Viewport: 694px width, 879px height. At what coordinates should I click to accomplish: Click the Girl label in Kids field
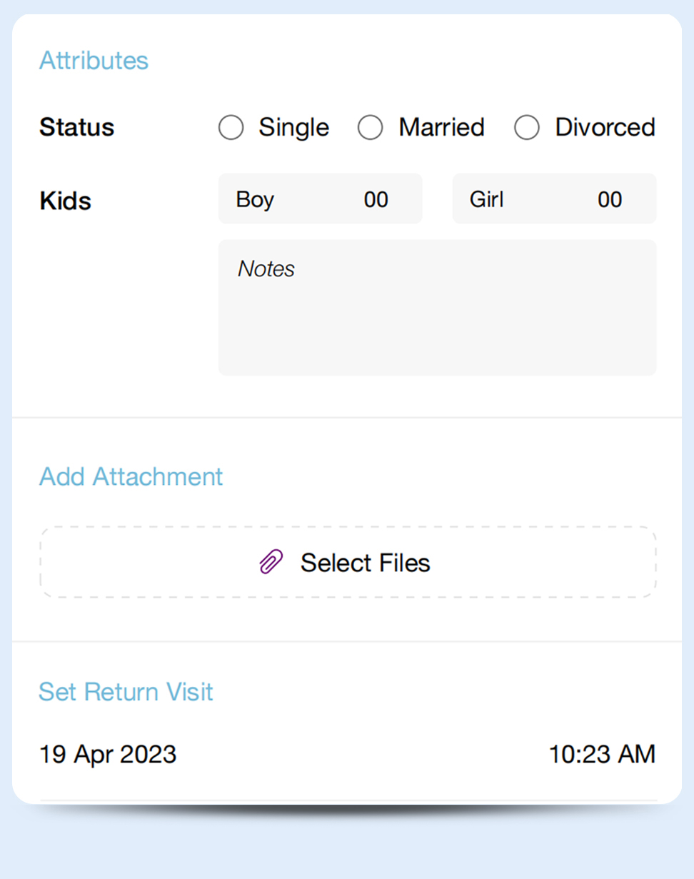click(x=487, y=199)
